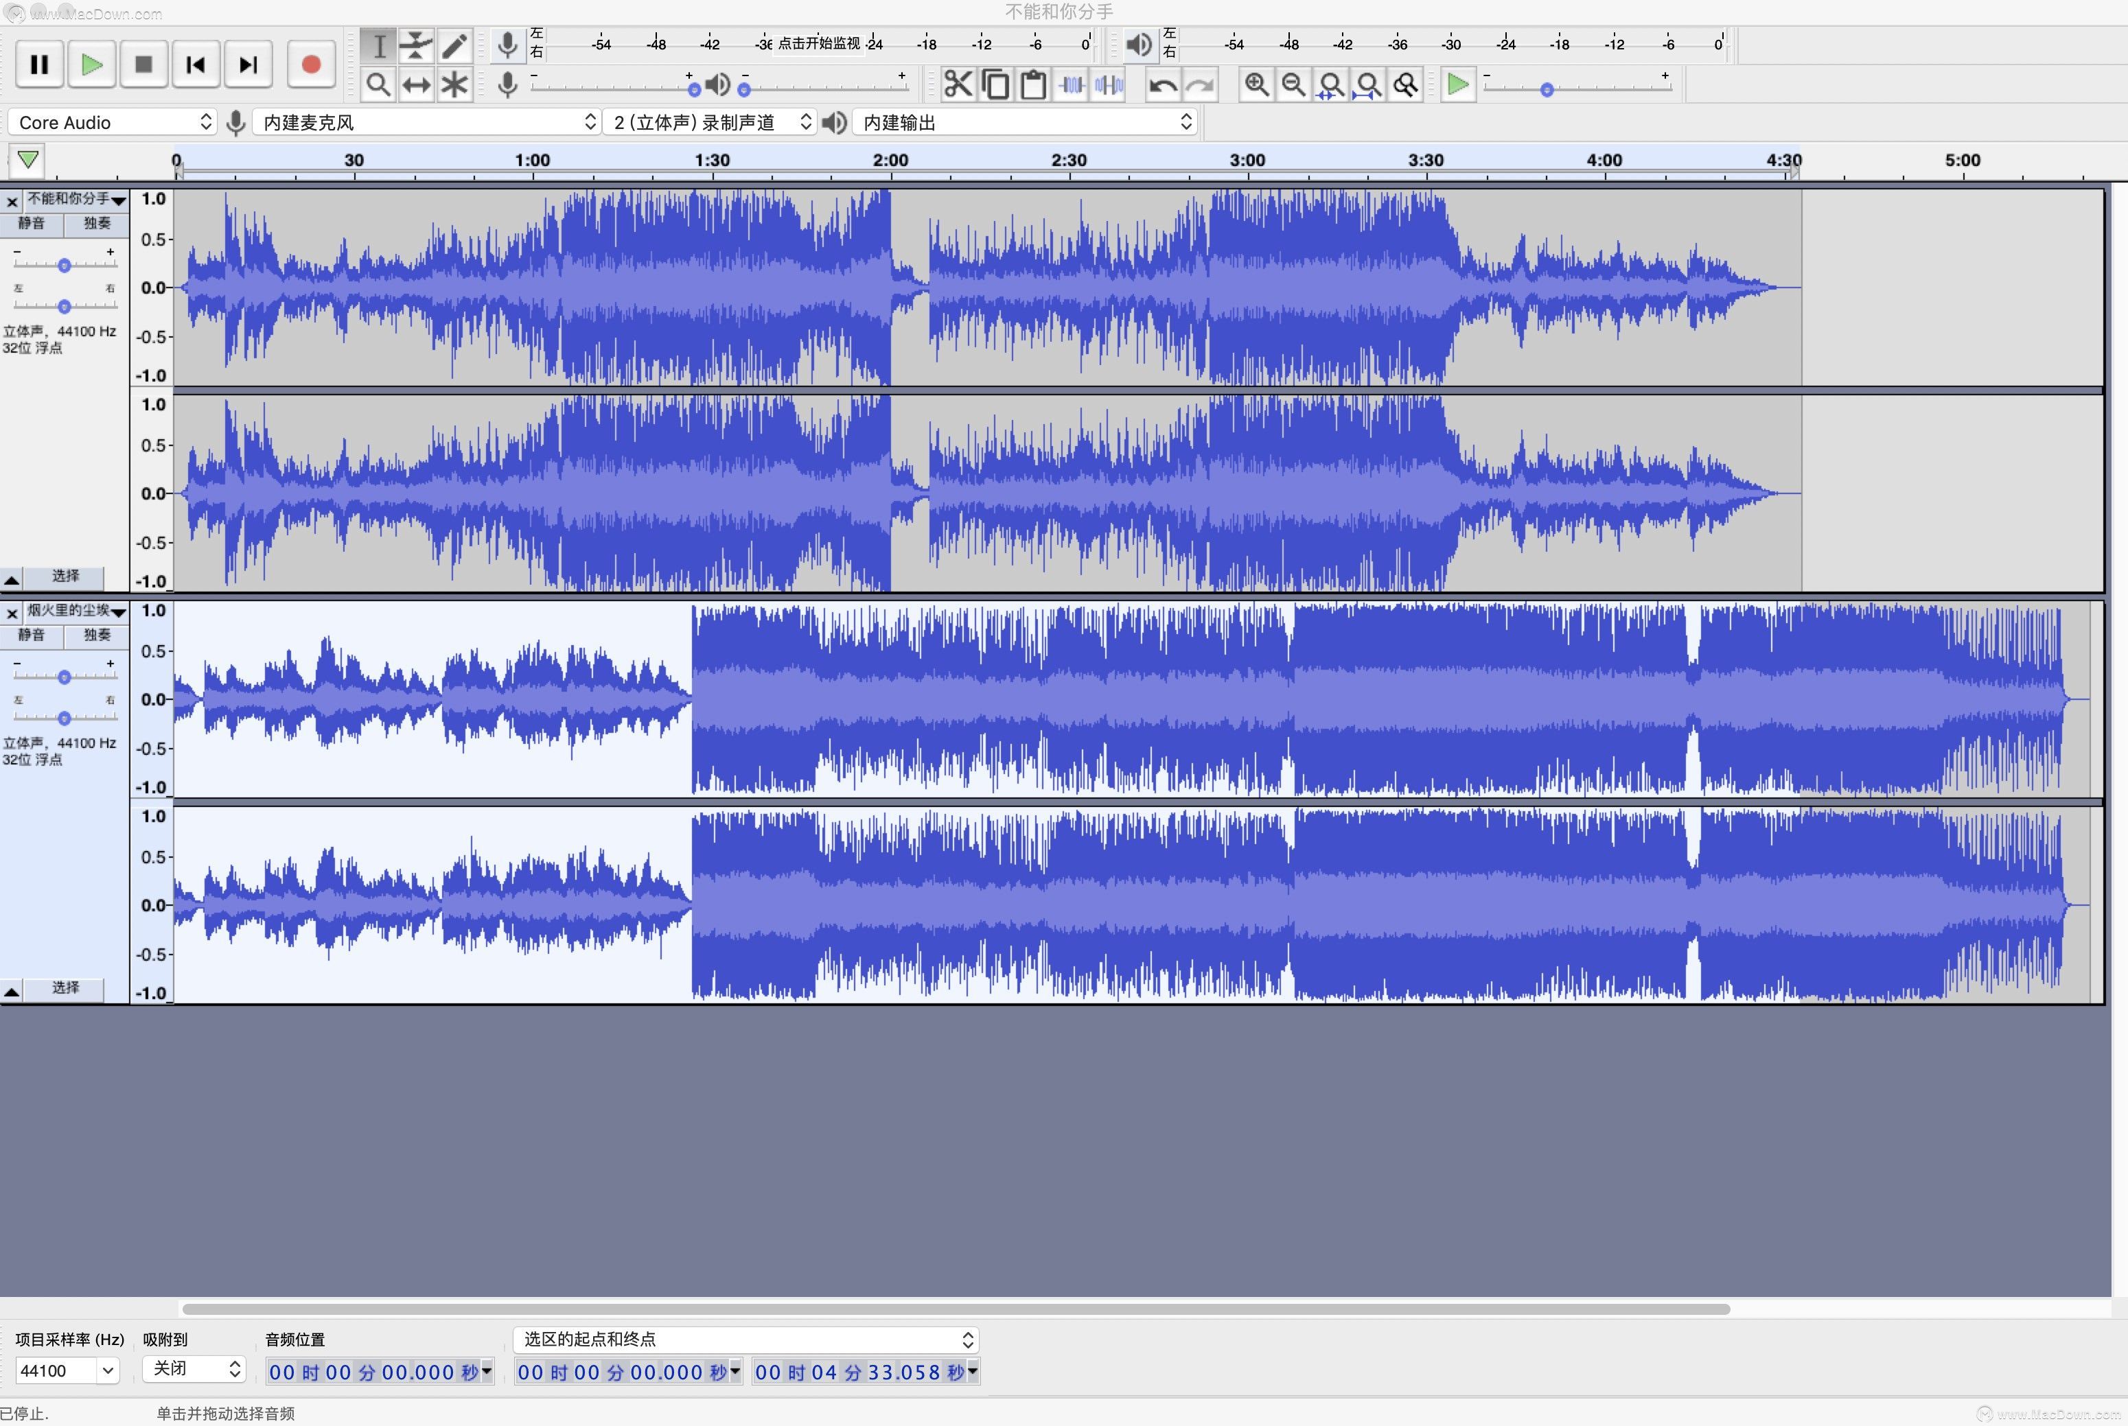Select the Envelope tool
Image resolution: width=2128 pixels, height=1426 pixels.
416,45
